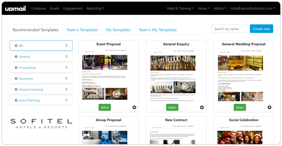282x146 pixels.
Task: Filter by Prospecting category
Action: point(41,68)
